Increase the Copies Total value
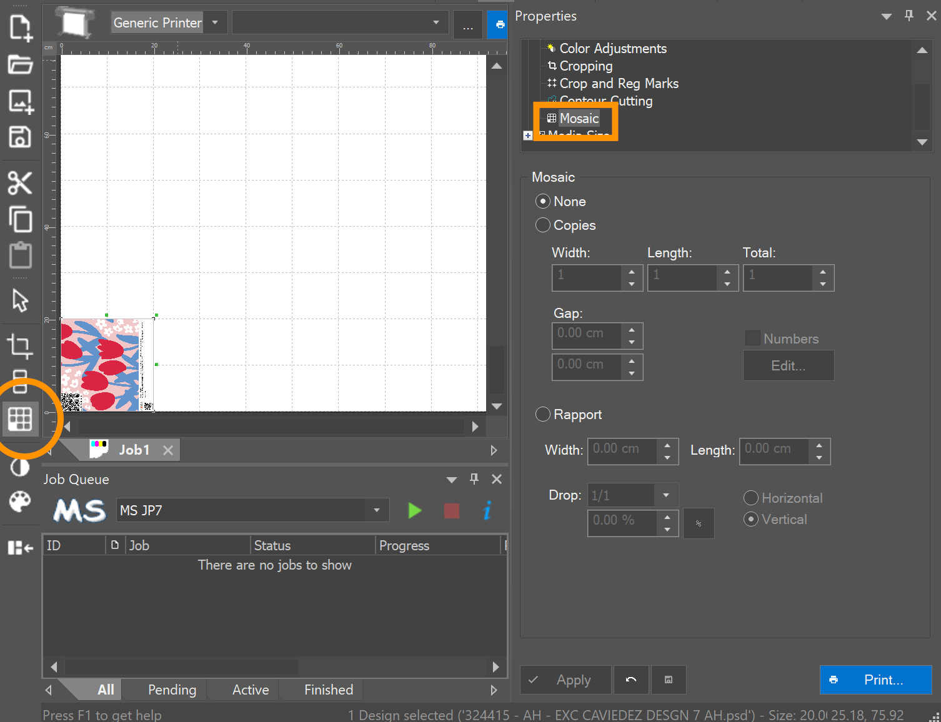The width and height of the screenshot is (941, 722). coord(823,272)
